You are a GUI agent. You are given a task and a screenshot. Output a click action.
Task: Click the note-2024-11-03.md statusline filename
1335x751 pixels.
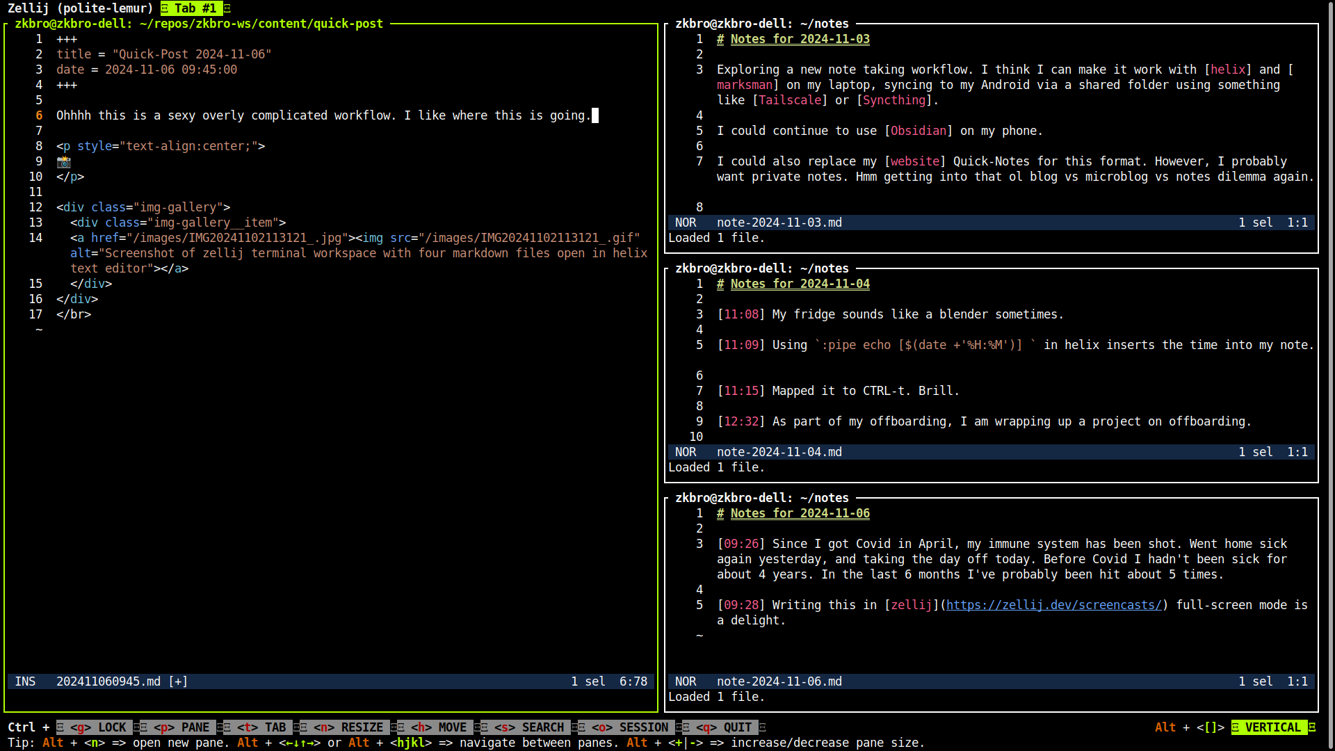point(779,223)
